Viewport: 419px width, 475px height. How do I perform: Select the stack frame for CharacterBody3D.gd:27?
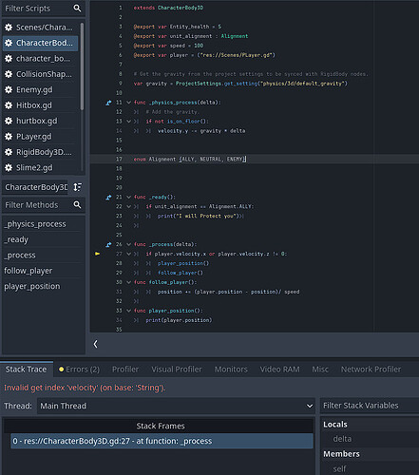point(162,441)
